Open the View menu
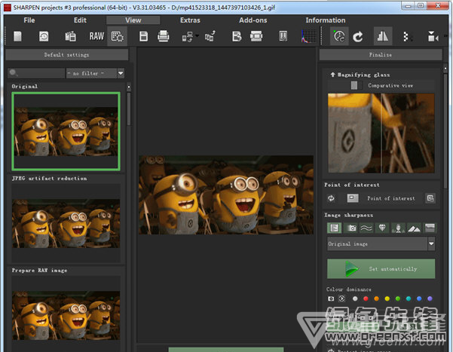The height and width of the screenshot is (352, 453). (x=133, y=20)
